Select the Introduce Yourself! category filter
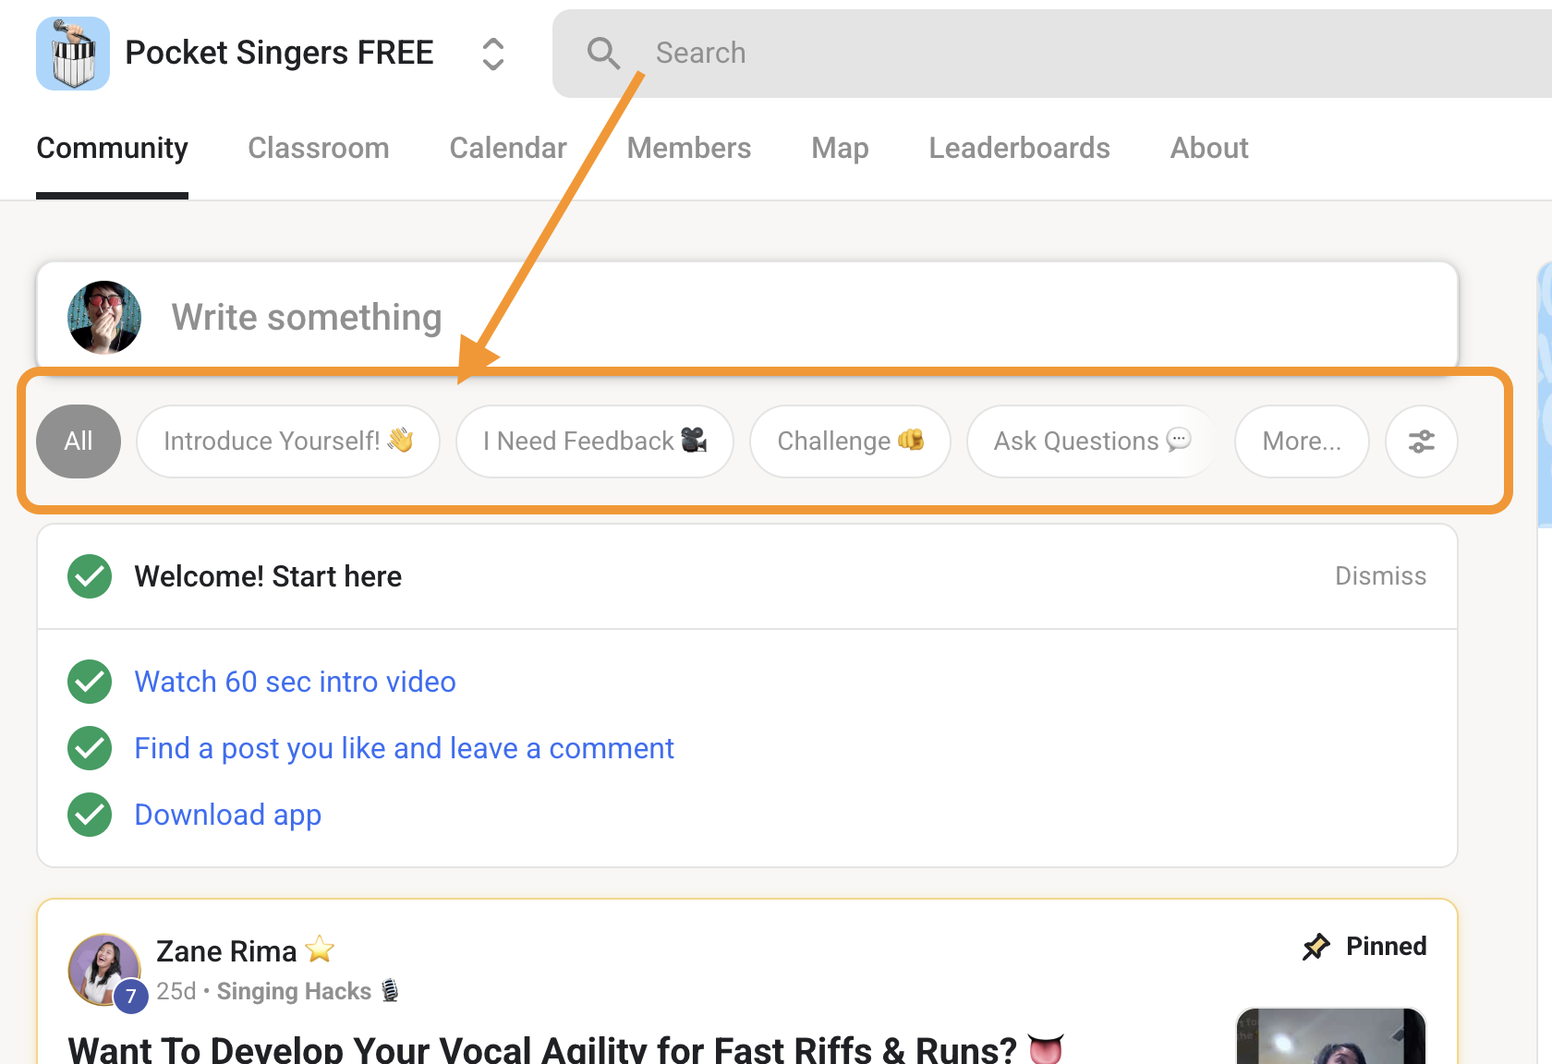Screen dimensions: 1552x1064 (x=287, y=441)
